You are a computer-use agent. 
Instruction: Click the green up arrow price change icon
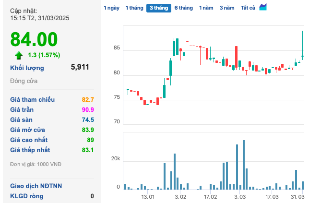(19, 55)
